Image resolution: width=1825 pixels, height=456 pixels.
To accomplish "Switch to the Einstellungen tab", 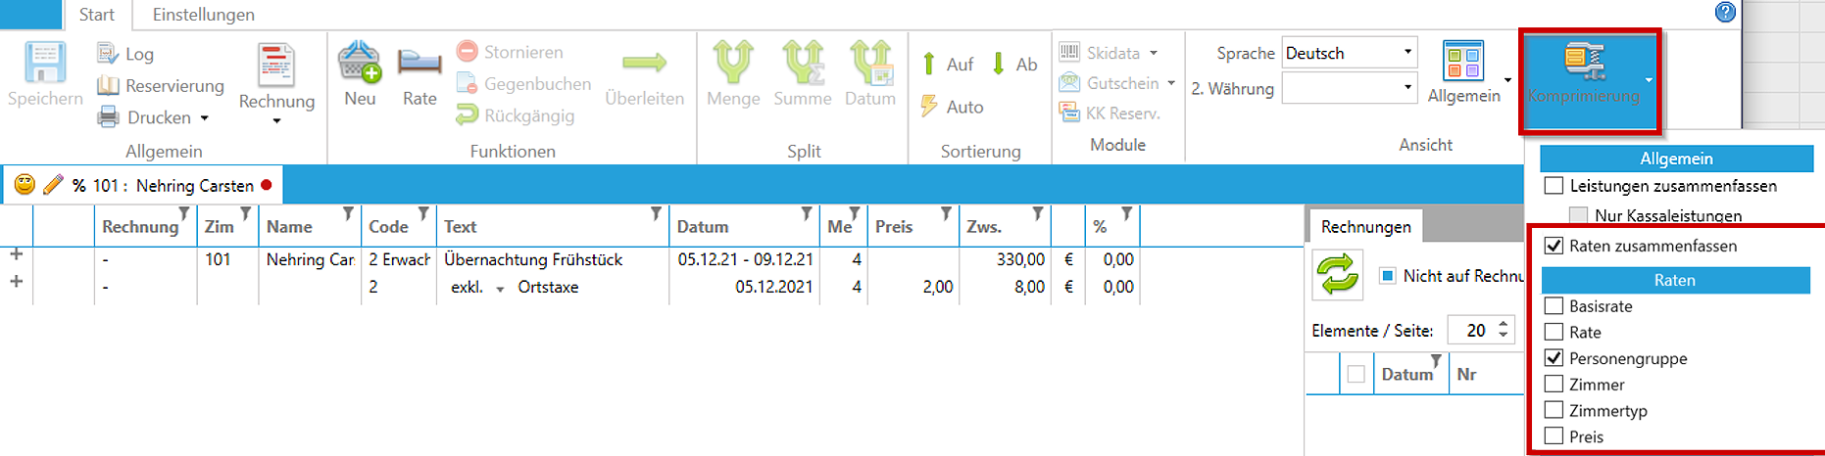I will 203,15.
